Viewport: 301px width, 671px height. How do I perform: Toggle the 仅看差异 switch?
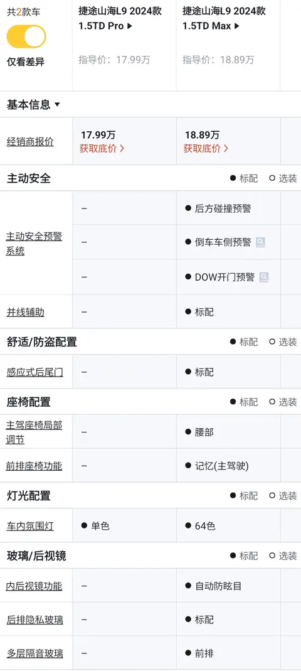[26, 36]
